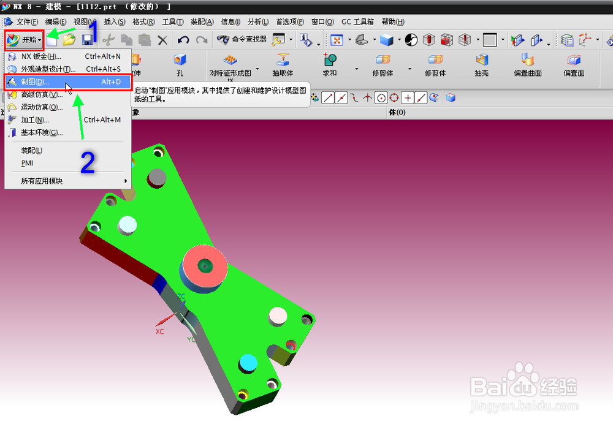Expand dropdown next to 对特征形成图样
The height and width of the screenshot is (427, 613).
tap(257, 69)
